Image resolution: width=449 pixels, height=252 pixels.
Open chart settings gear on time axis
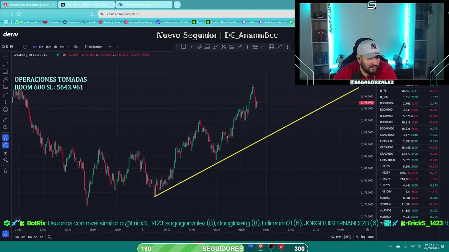pos(367,230)
